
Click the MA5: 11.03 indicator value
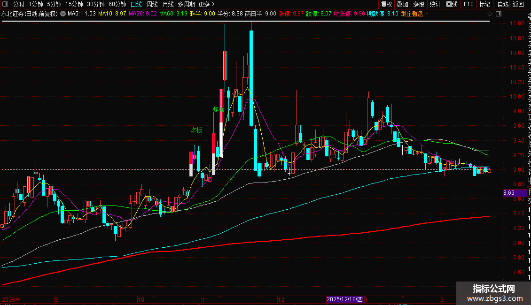(x=82, y=14)
